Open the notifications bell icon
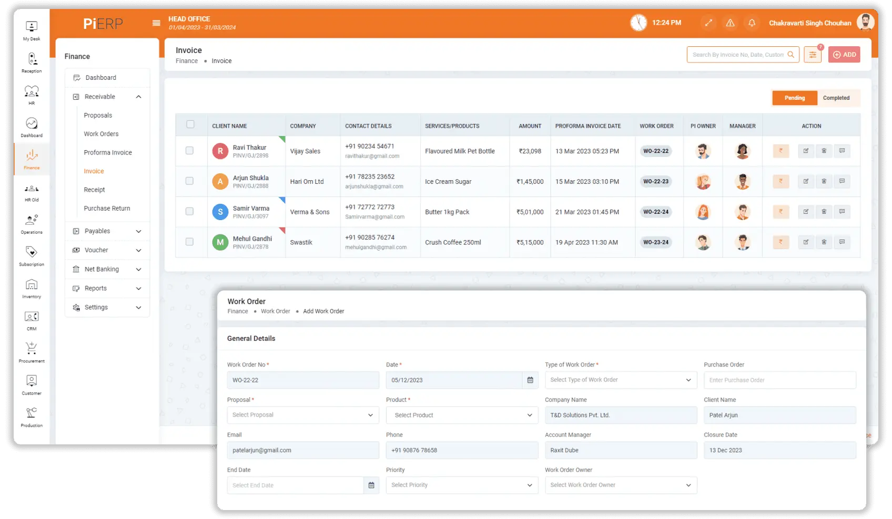Viewport: 892px width, 519px height. [752, 23]
